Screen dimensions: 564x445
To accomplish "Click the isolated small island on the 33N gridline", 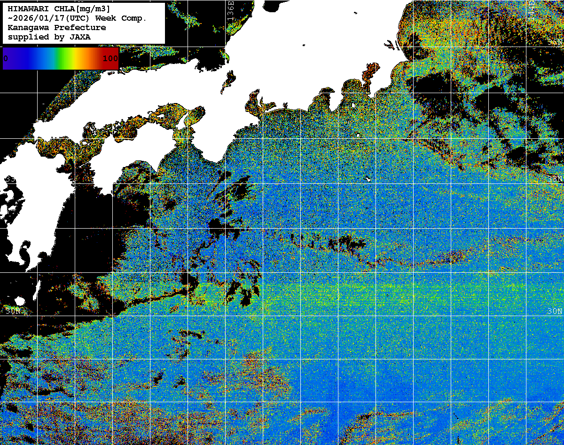I will (x=368, y=179).
